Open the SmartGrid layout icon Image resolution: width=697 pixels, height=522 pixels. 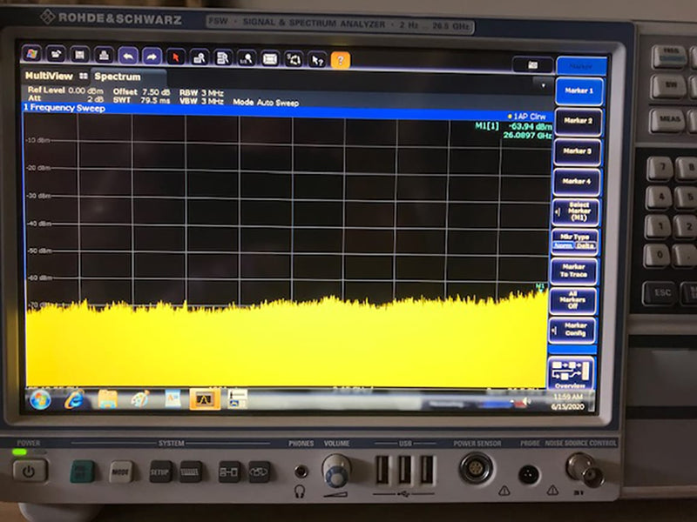pos(294,59)
